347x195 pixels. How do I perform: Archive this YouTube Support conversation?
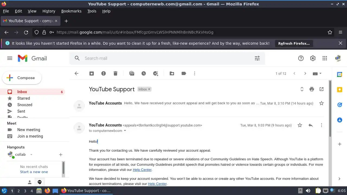[92, 73]
